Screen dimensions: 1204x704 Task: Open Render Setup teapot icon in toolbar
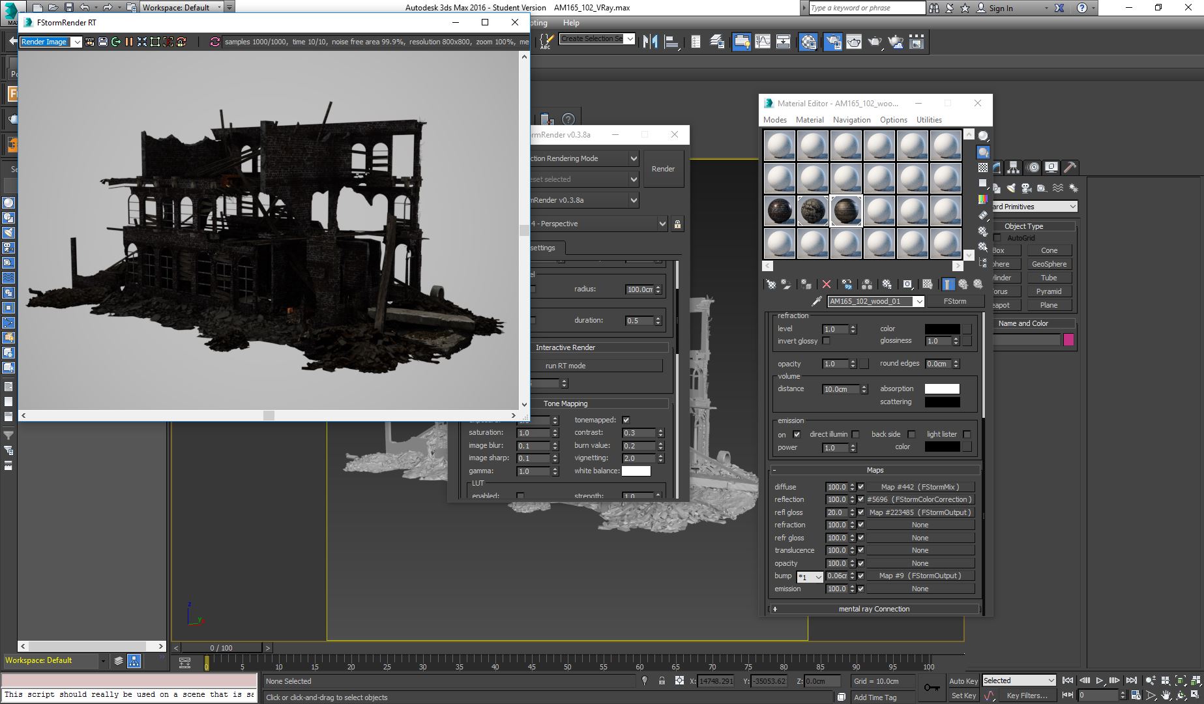pos(854,42)
